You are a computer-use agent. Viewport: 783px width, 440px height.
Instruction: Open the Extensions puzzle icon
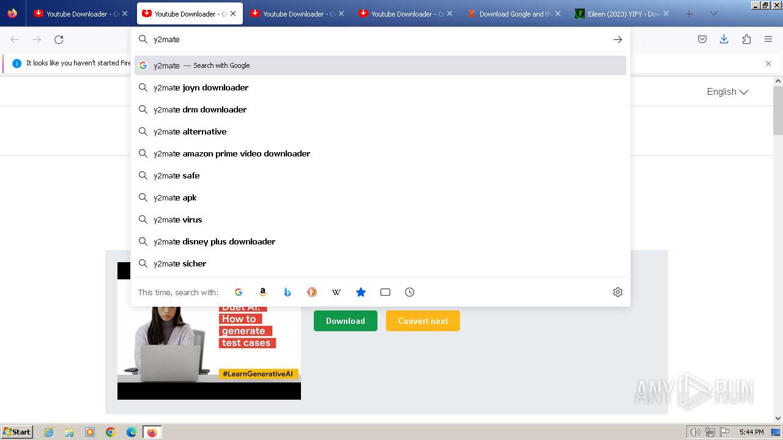coord(746,39)
